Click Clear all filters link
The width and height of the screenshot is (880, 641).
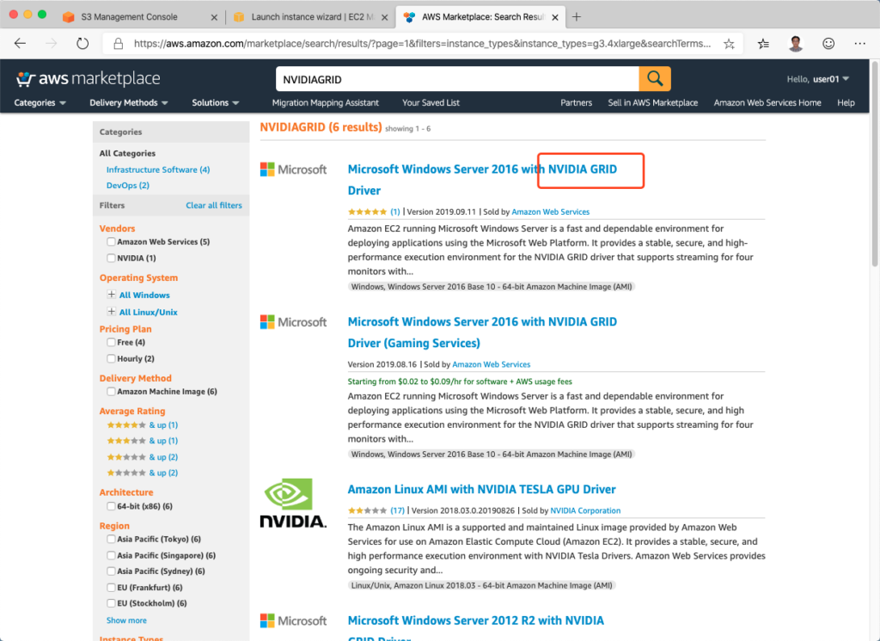(x=213, y=206)
